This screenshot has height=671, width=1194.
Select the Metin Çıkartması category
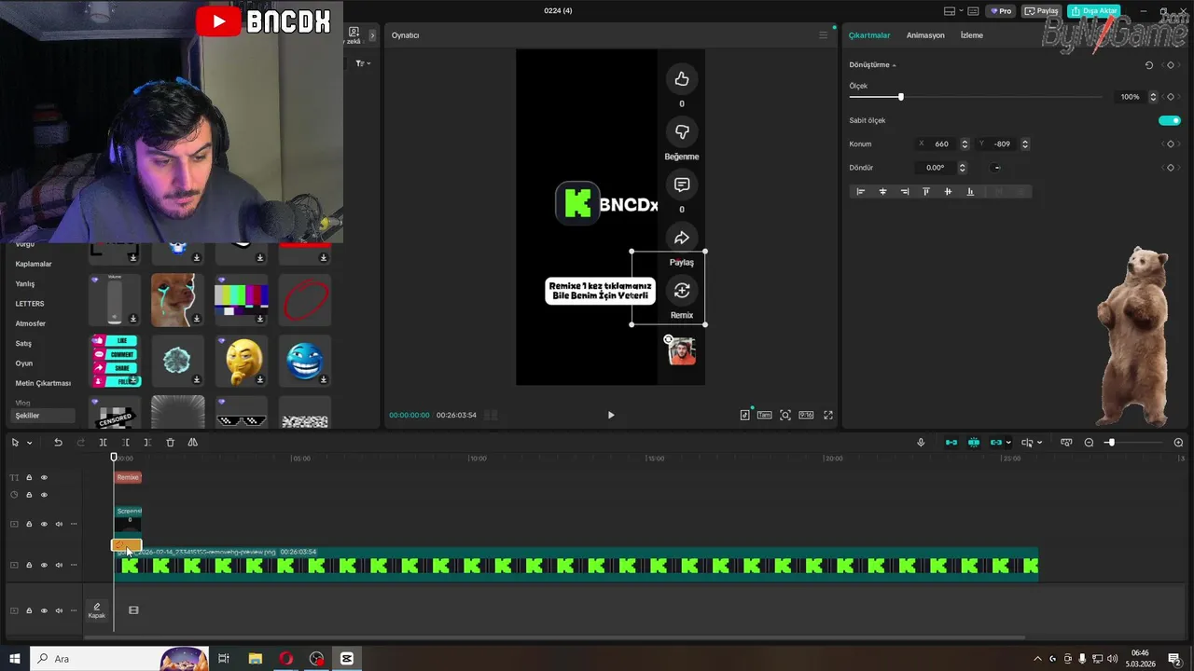(43, 383)
